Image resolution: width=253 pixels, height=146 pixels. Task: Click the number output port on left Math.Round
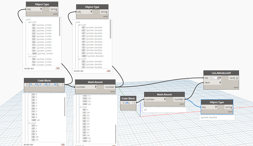[x=110, y=87]
